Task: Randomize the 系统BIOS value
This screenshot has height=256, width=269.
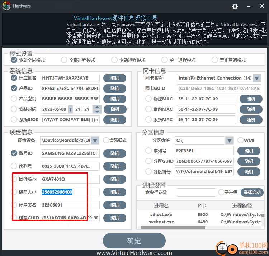Action: [115, 119]
